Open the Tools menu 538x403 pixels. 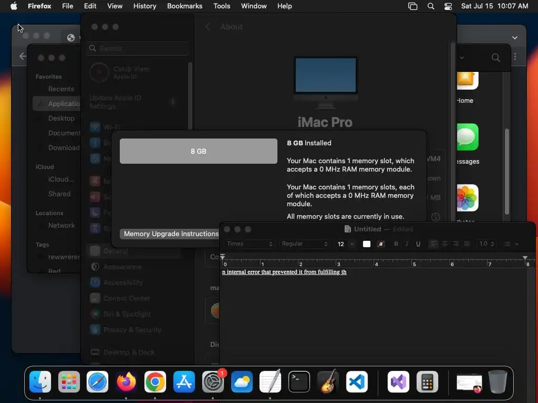[x=222, y=6]
